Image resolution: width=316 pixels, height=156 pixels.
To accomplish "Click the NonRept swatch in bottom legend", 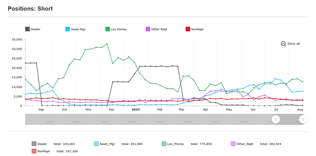I will click(x=34, y=151).
